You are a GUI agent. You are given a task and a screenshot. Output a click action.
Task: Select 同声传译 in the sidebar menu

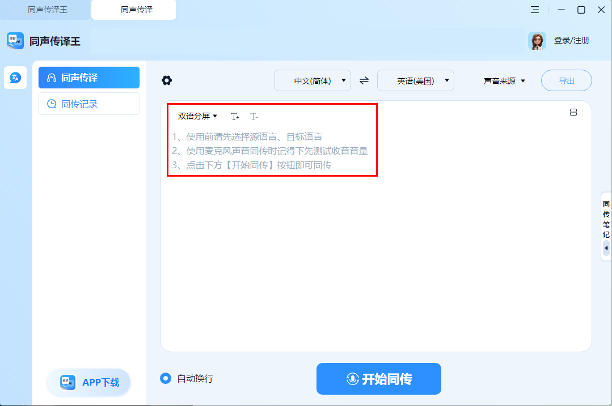(x=89, y=78)
